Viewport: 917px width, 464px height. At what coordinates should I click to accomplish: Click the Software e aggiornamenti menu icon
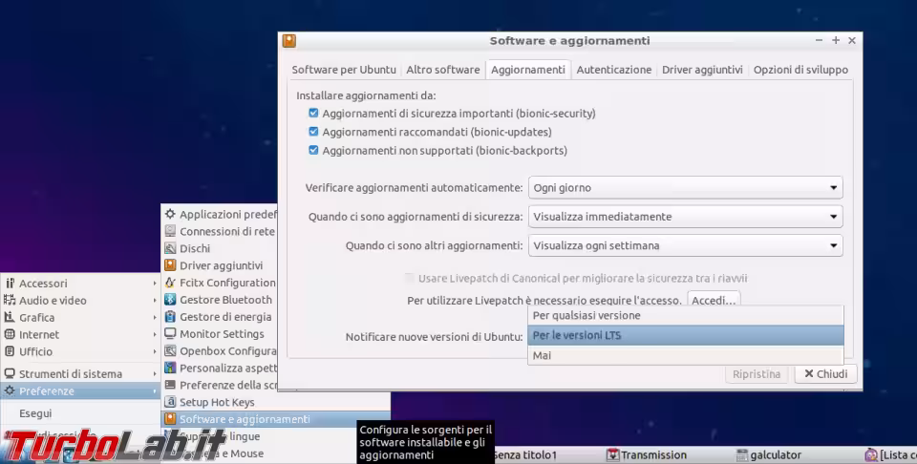[x=170, y=419]
